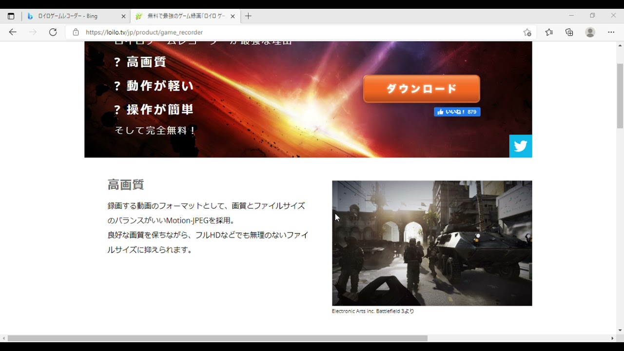
Task: Click the そして完全無料! banner text
Action: [156, 131]
